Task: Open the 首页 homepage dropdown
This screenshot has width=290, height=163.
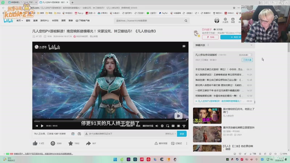Action: [20, 21]
